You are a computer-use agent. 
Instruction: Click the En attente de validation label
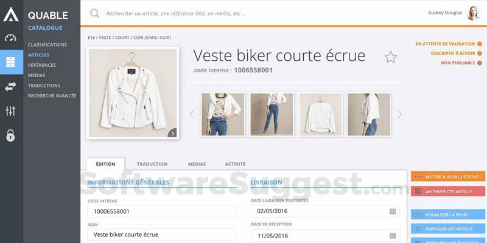coord(446,44)
